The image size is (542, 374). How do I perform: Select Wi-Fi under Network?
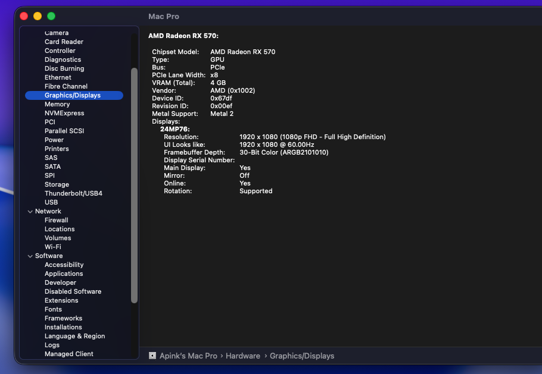[x=53, y=247]
